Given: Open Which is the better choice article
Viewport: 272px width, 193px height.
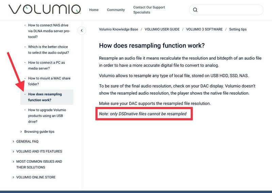Looking at the screenshot, I should [48, 50].
